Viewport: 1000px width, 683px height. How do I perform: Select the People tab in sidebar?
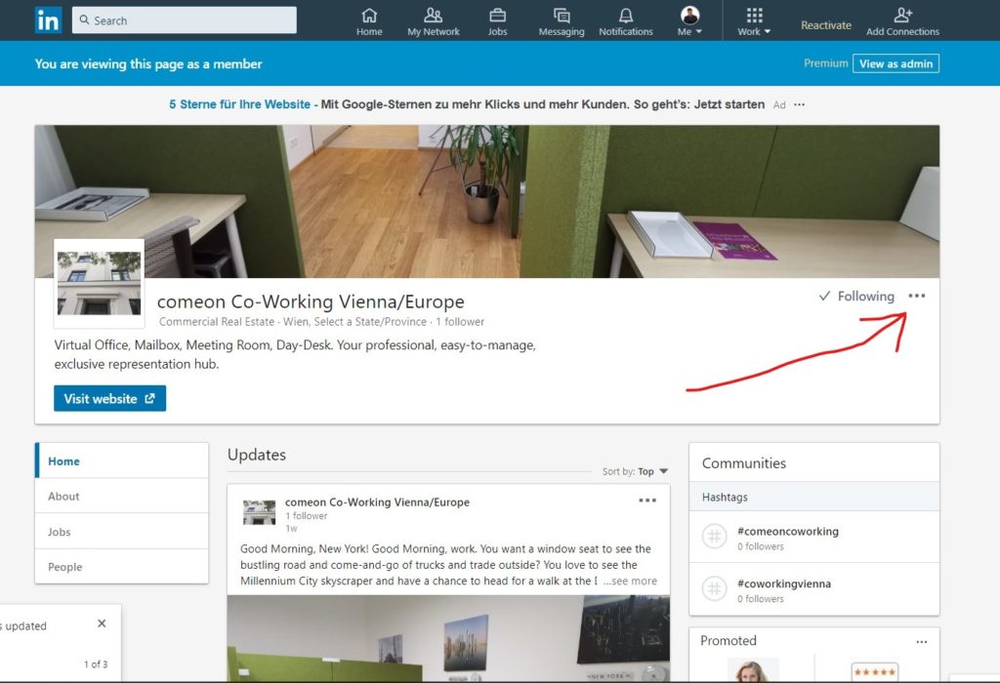tap(65, 567)
